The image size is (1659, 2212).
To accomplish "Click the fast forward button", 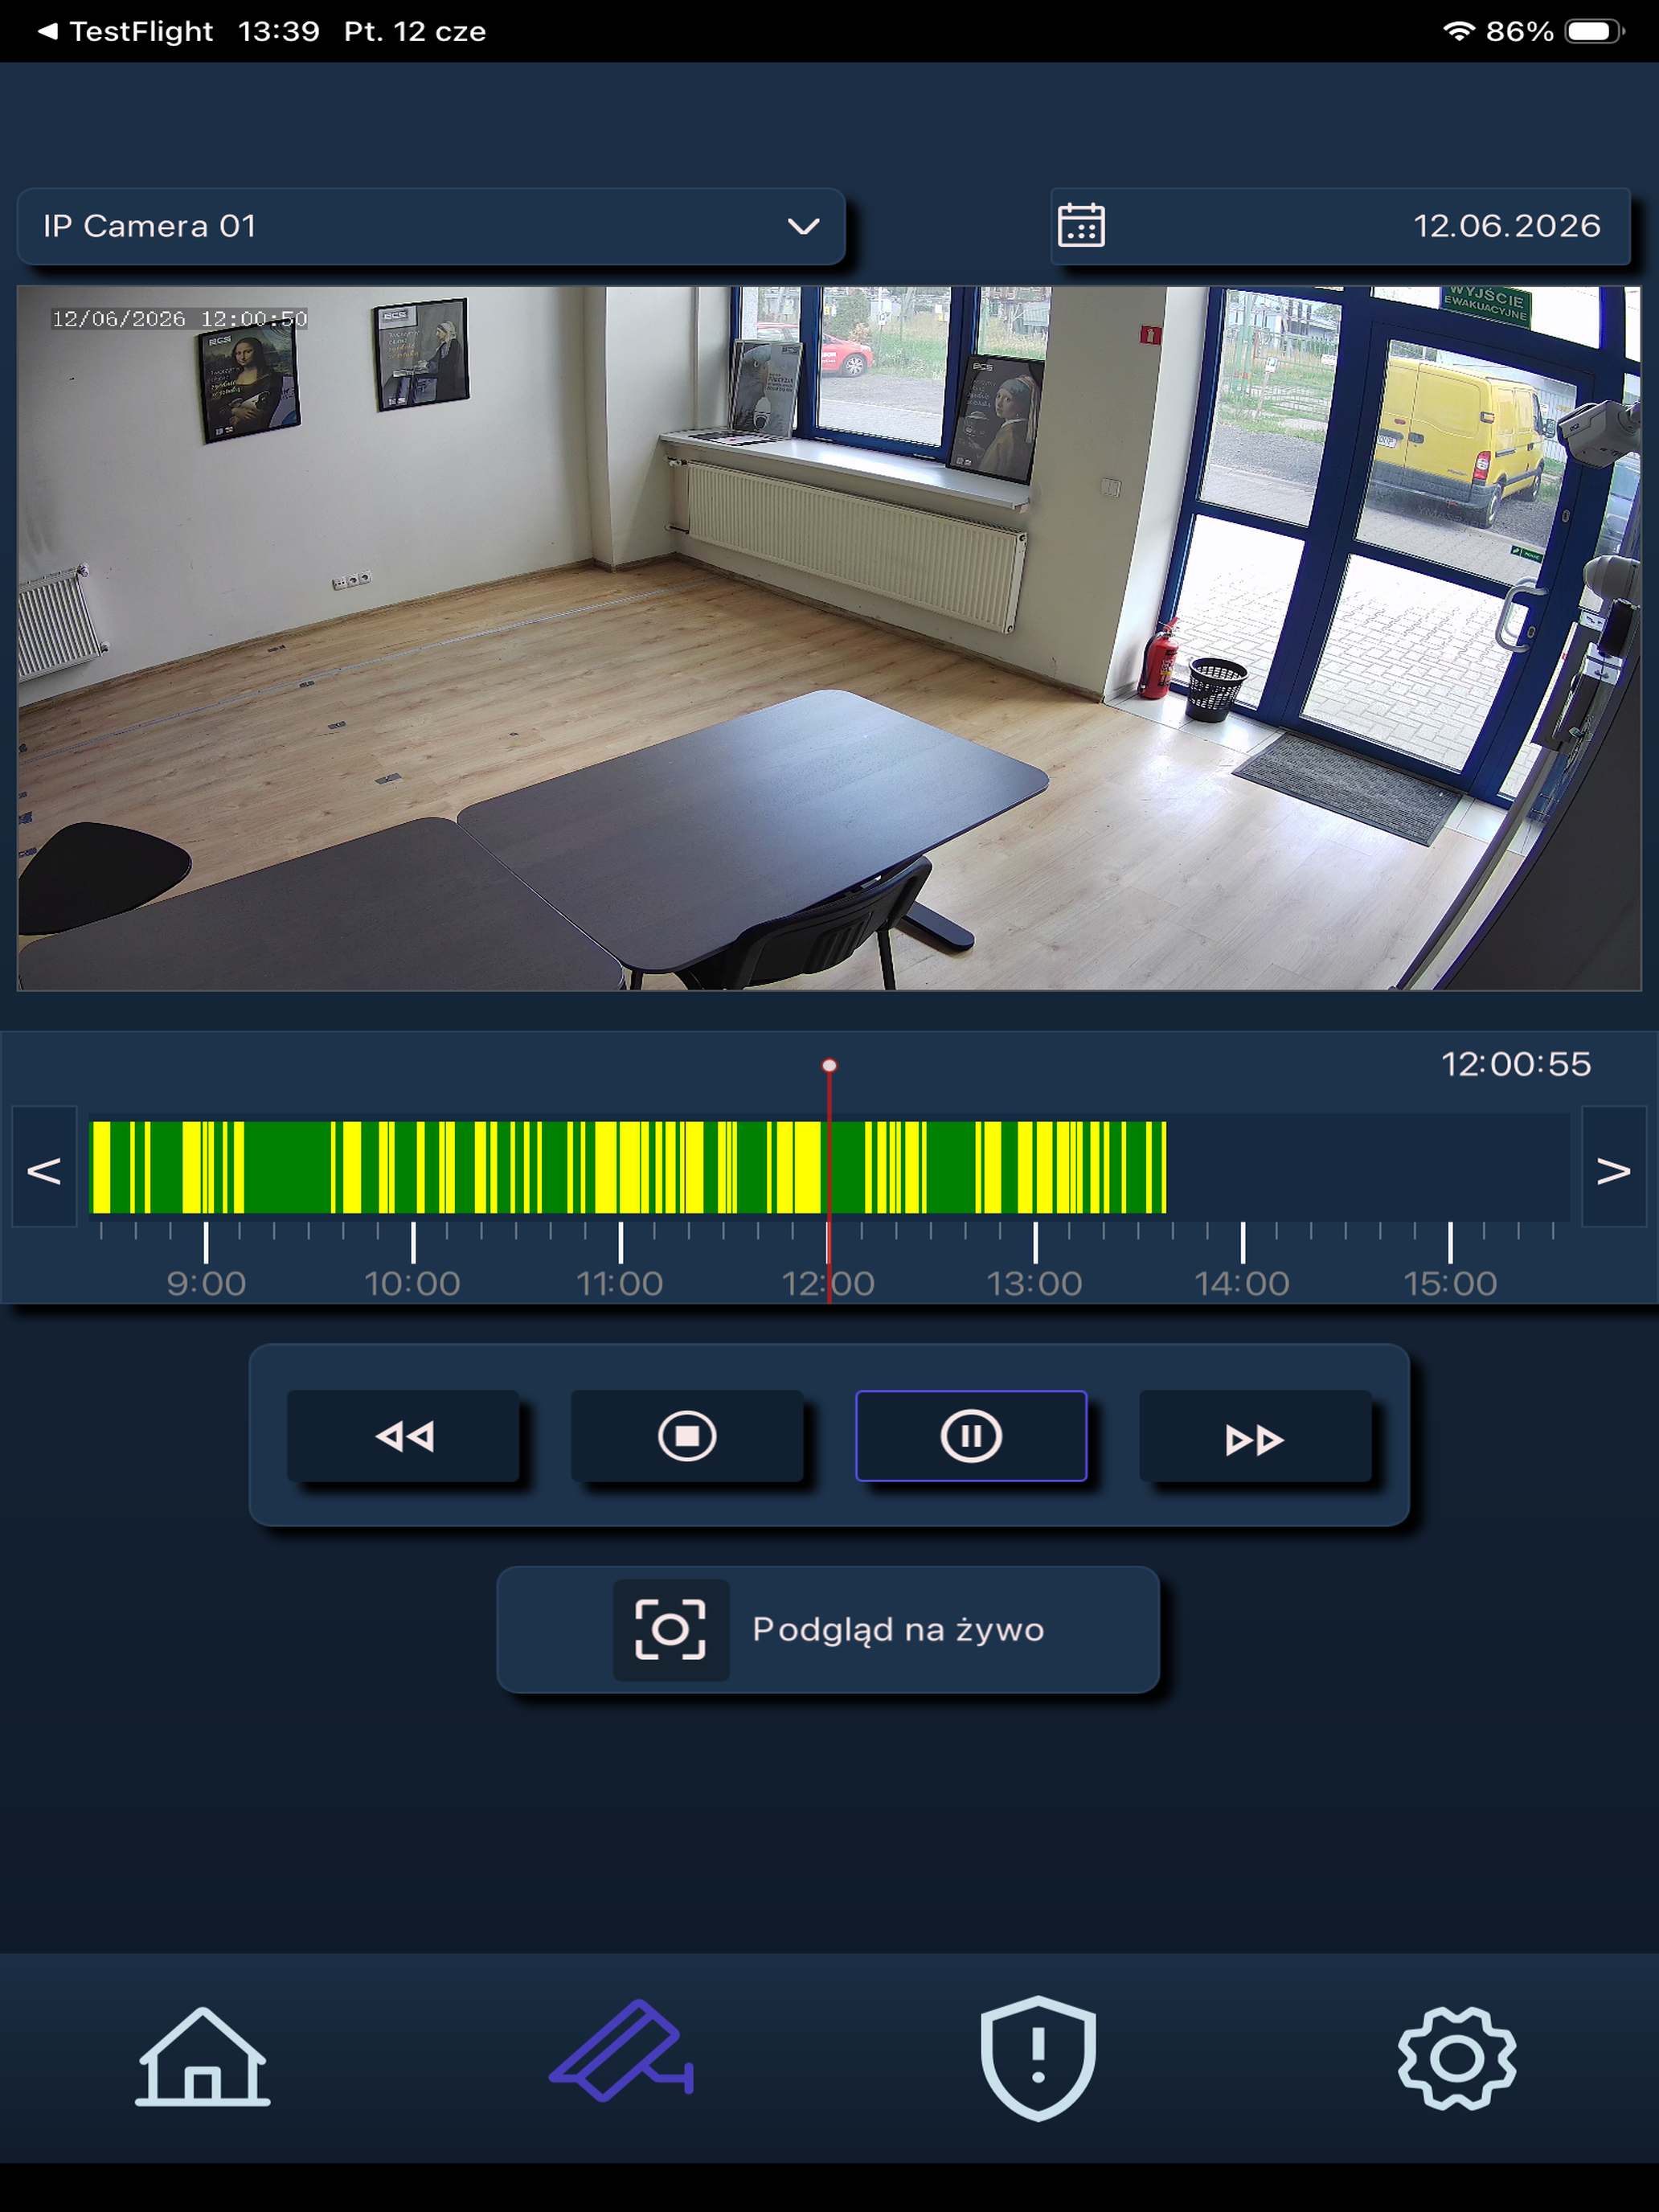I will click(x=1255, y=1436).
